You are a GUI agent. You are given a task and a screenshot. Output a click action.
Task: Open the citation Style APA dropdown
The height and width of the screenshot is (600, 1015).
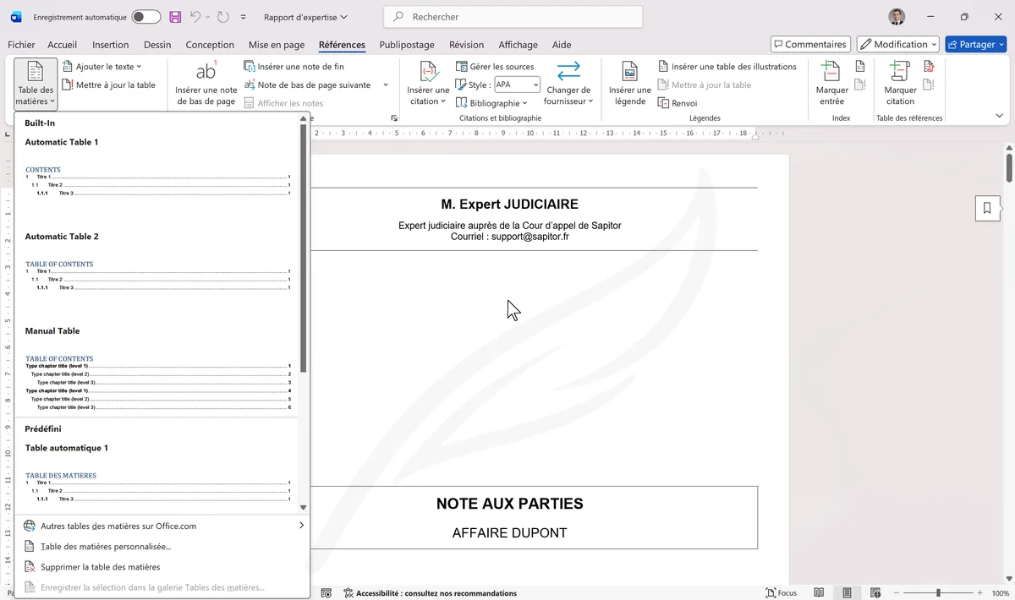point(517,85)
